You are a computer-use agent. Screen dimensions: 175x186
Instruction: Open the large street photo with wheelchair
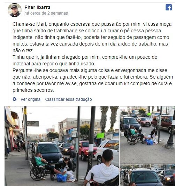point(62,146)
